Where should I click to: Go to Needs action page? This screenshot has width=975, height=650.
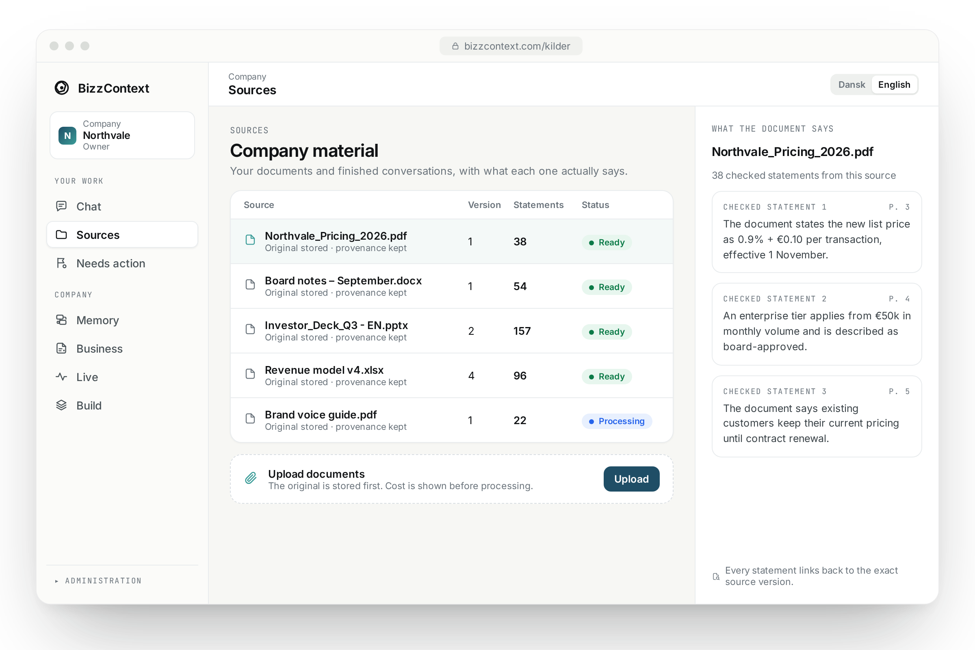(x=122, y=263)
